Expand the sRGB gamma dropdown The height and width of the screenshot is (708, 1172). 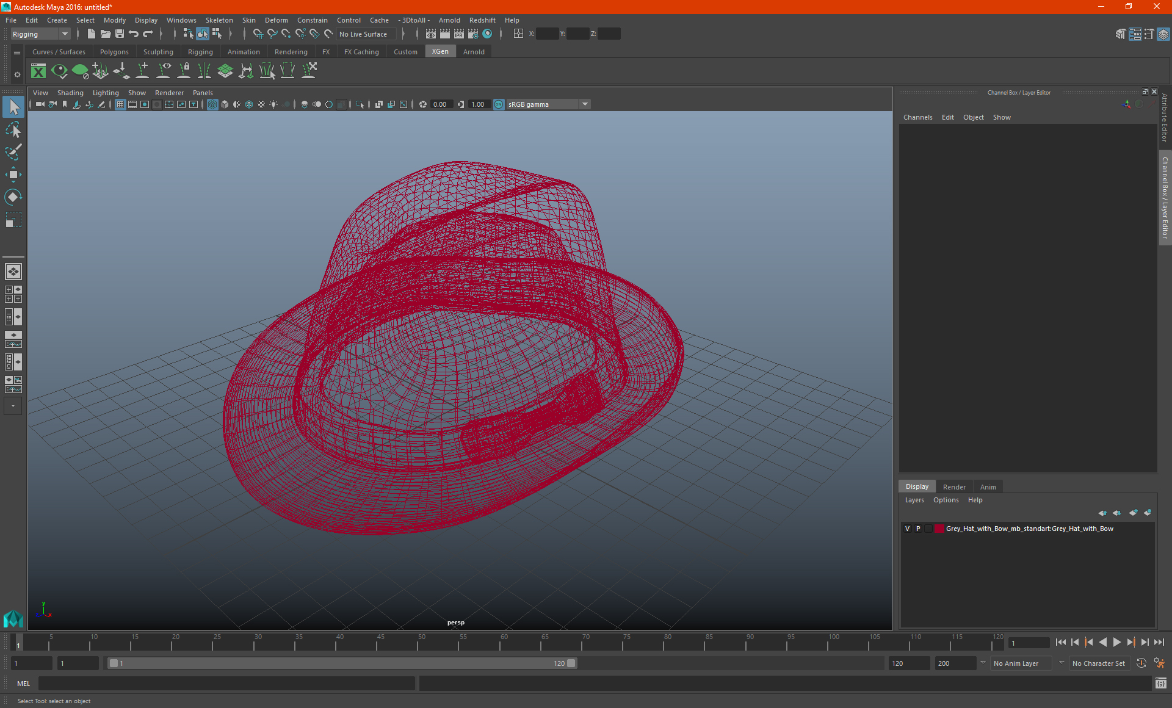coord(585,104)
